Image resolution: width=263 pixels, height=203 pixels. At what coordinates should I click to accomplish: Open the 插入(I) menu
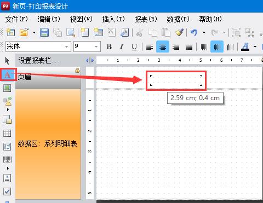[x=113, y=19]
